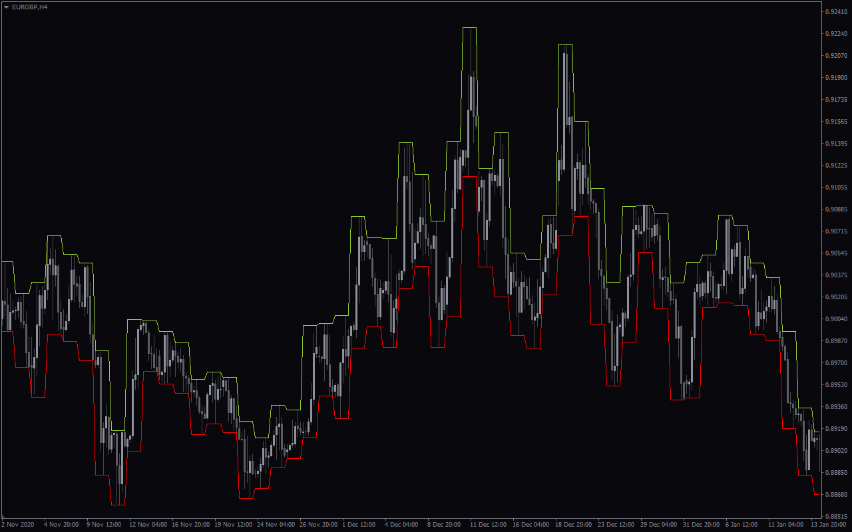The image size is (852, 532).
Task: Select the 19 Nov 12:00 time label
Action: tap(234, 524)
